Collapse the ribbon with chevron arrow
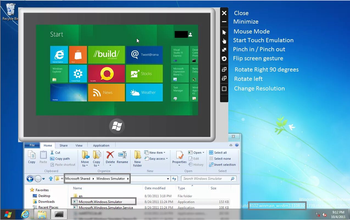 [231, 145]
